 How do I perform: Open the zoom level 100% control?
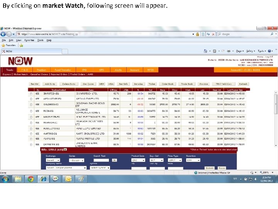(266, 172)
